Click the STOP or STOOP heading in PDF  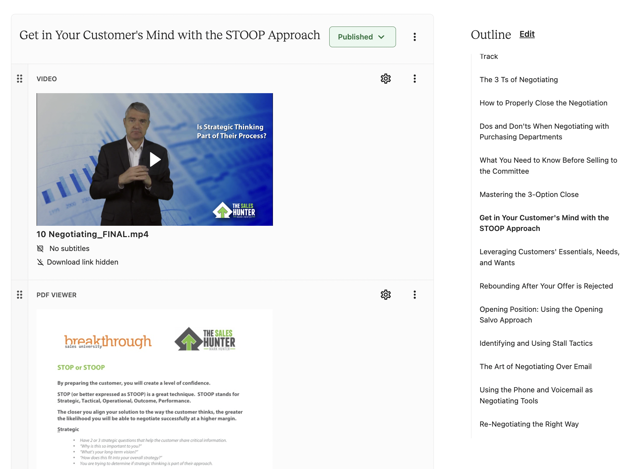tap(81, 367)
